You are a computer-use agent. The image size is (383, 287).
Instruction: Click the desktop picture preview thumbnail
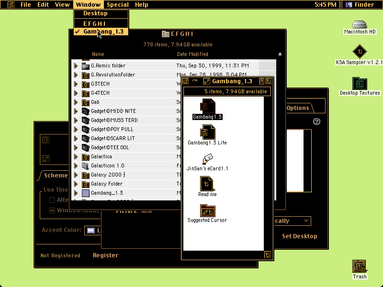(299, 161)
